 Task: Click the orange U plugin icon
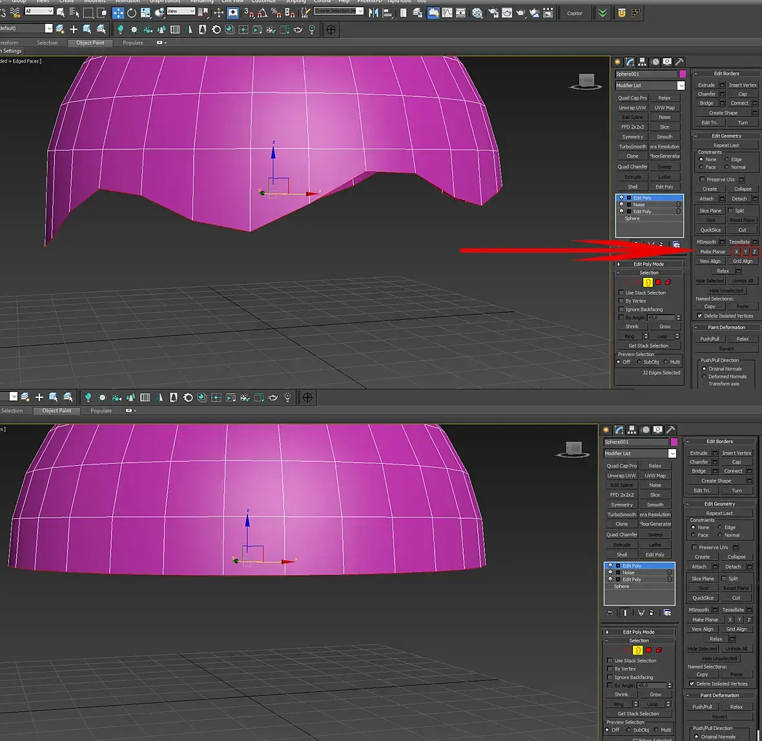(622, 13)
